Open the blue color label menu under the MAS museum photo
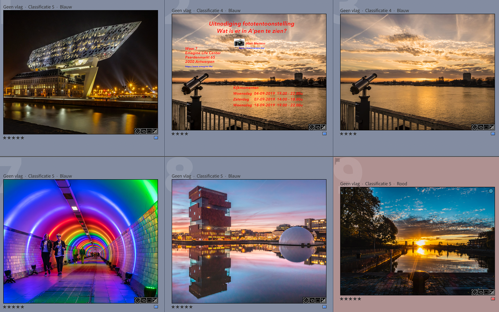 point(324,307)
